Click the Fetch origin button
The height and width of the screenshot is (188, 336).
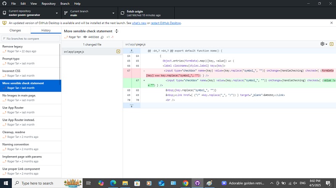(146, 13)
